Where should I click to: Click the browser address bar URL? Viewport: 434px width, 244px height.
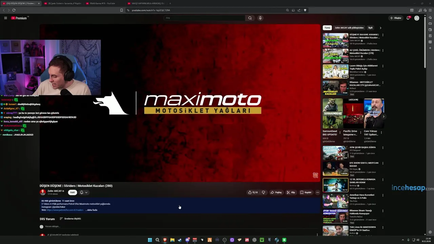pyautogui.click(x=151, y=10)
